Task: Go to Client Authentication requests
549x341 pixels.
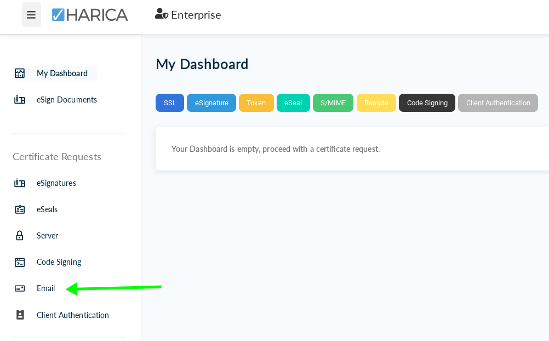Action: 72,315
